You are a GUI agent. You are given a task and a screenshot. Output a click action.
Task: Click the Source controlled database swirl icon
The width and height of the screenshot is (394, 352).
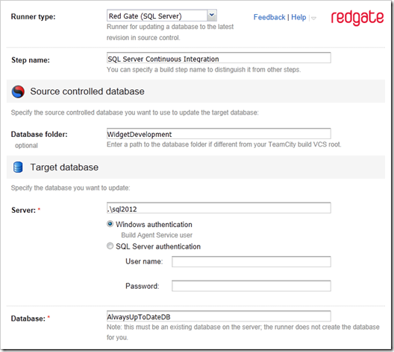pyautogui.click(x=18, y=92)
